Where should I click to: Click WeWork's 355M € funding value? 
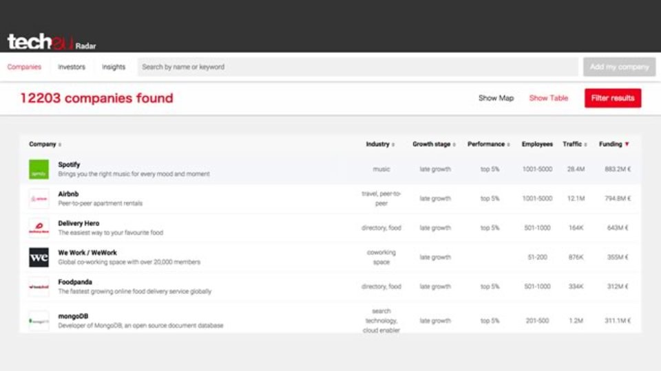point(618,257)
